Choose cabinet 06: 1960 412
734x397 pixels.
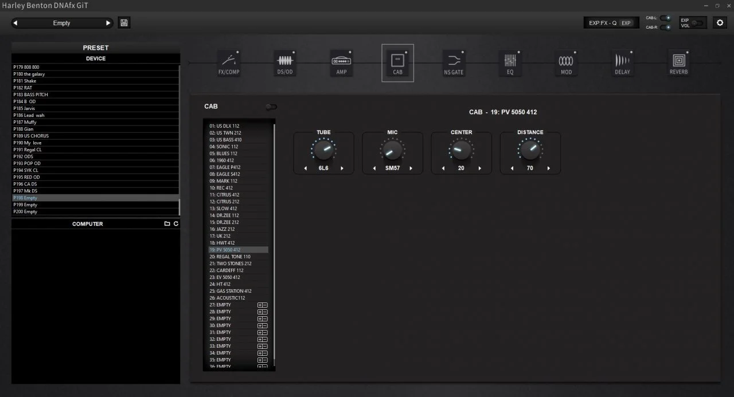pyautogui.click(x=238, y=160)
